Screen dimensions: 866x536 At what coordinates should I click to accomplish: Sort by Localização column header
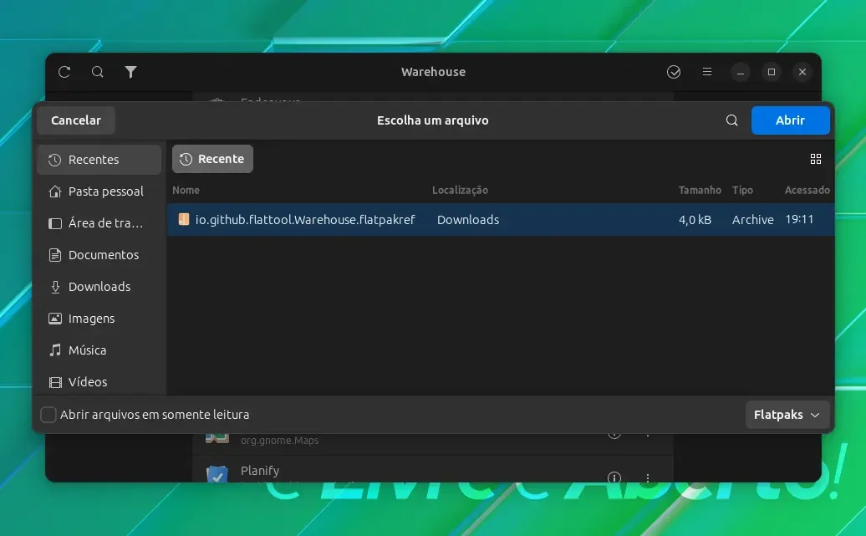click(x=460, y=190)
